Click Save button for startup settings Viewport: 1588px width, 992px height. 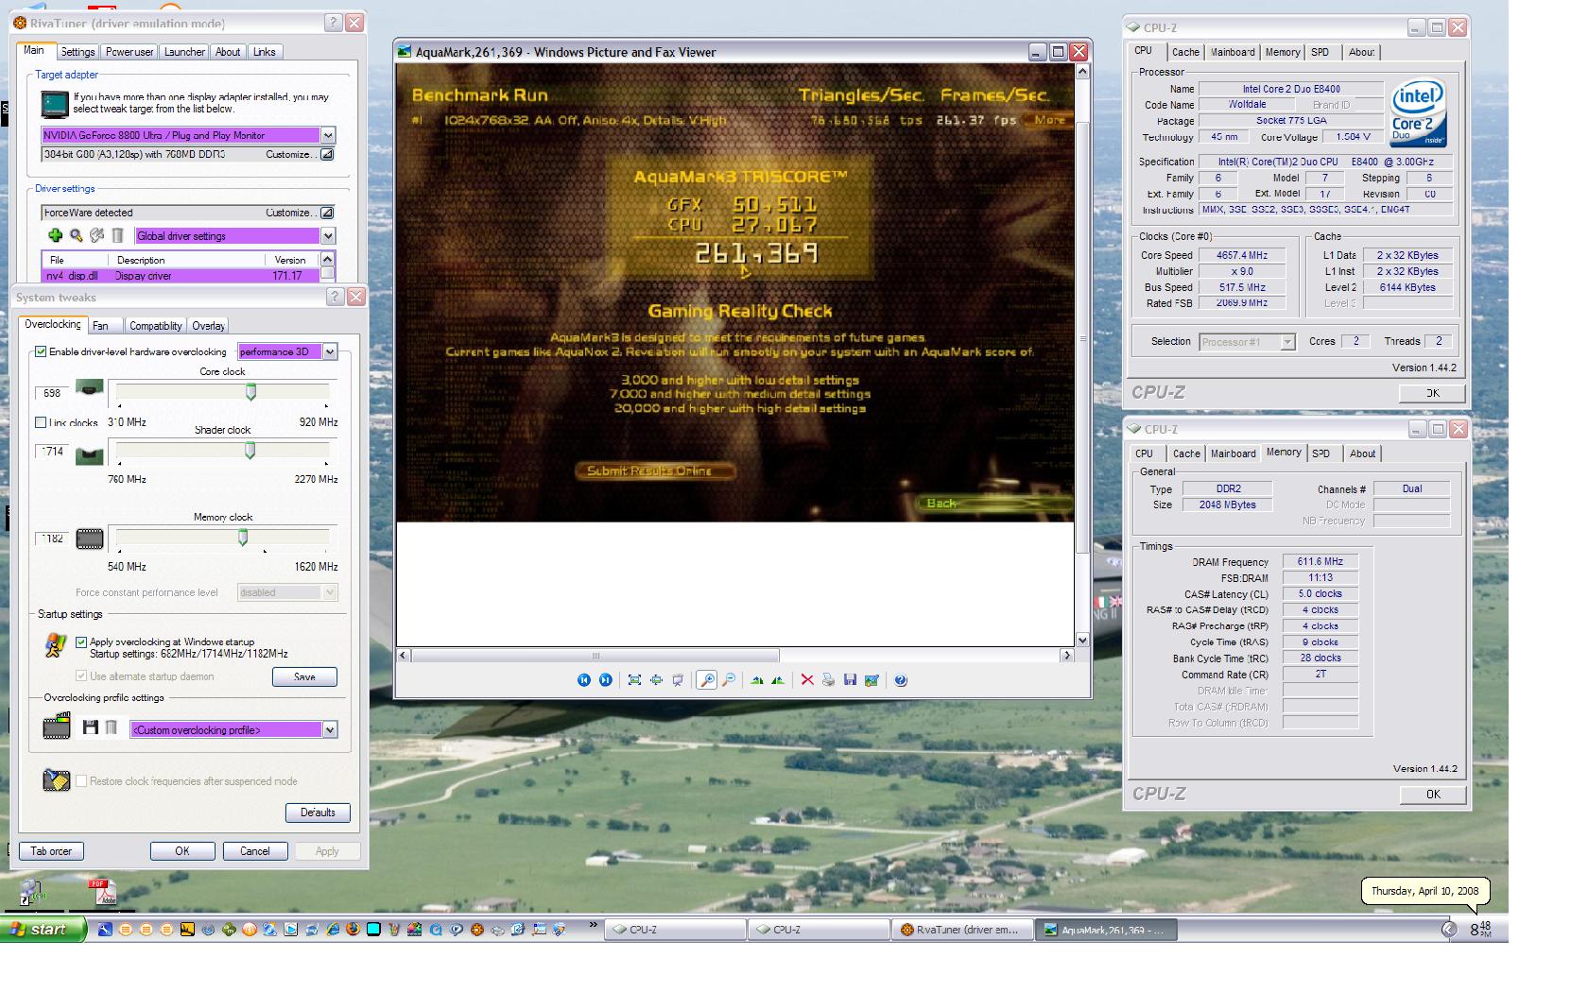tap(304, 676)
